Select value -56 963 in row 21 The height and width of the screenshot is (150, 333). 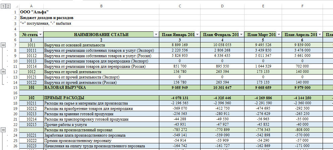click(x=263, y=119)
